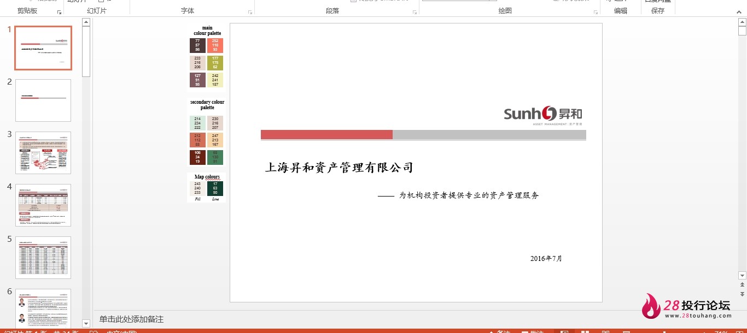Select the title 上海昇和资产管理有限公司
This screenshot has width=747, height=333.
339,168
